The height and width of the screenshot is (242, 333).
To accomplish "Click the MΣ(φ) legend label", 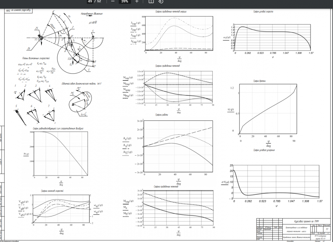I will pos(128,213).
